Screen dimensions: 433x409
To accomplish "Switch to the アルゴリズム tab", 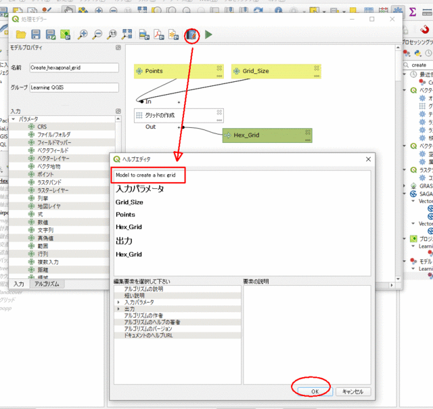I will pos(47,284).
